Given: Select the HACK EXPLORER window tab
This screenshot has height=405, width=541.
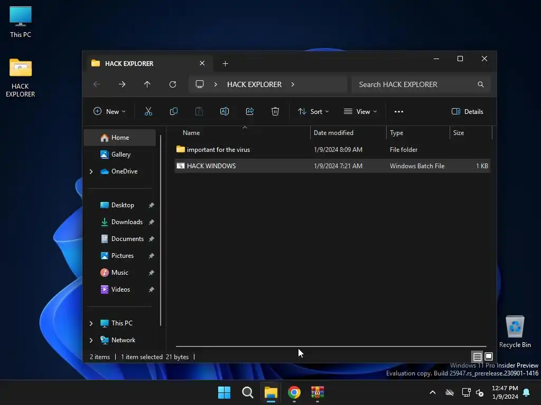Looking at the screenshot, I should click(148, 63).
